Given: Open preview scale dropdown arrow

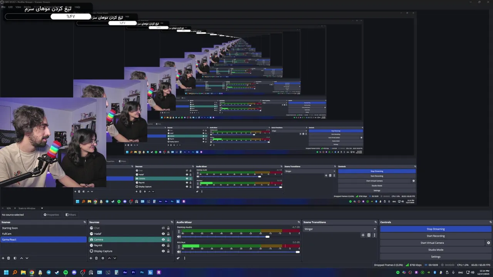Looking at the screenshot, I should click(42, 208).
